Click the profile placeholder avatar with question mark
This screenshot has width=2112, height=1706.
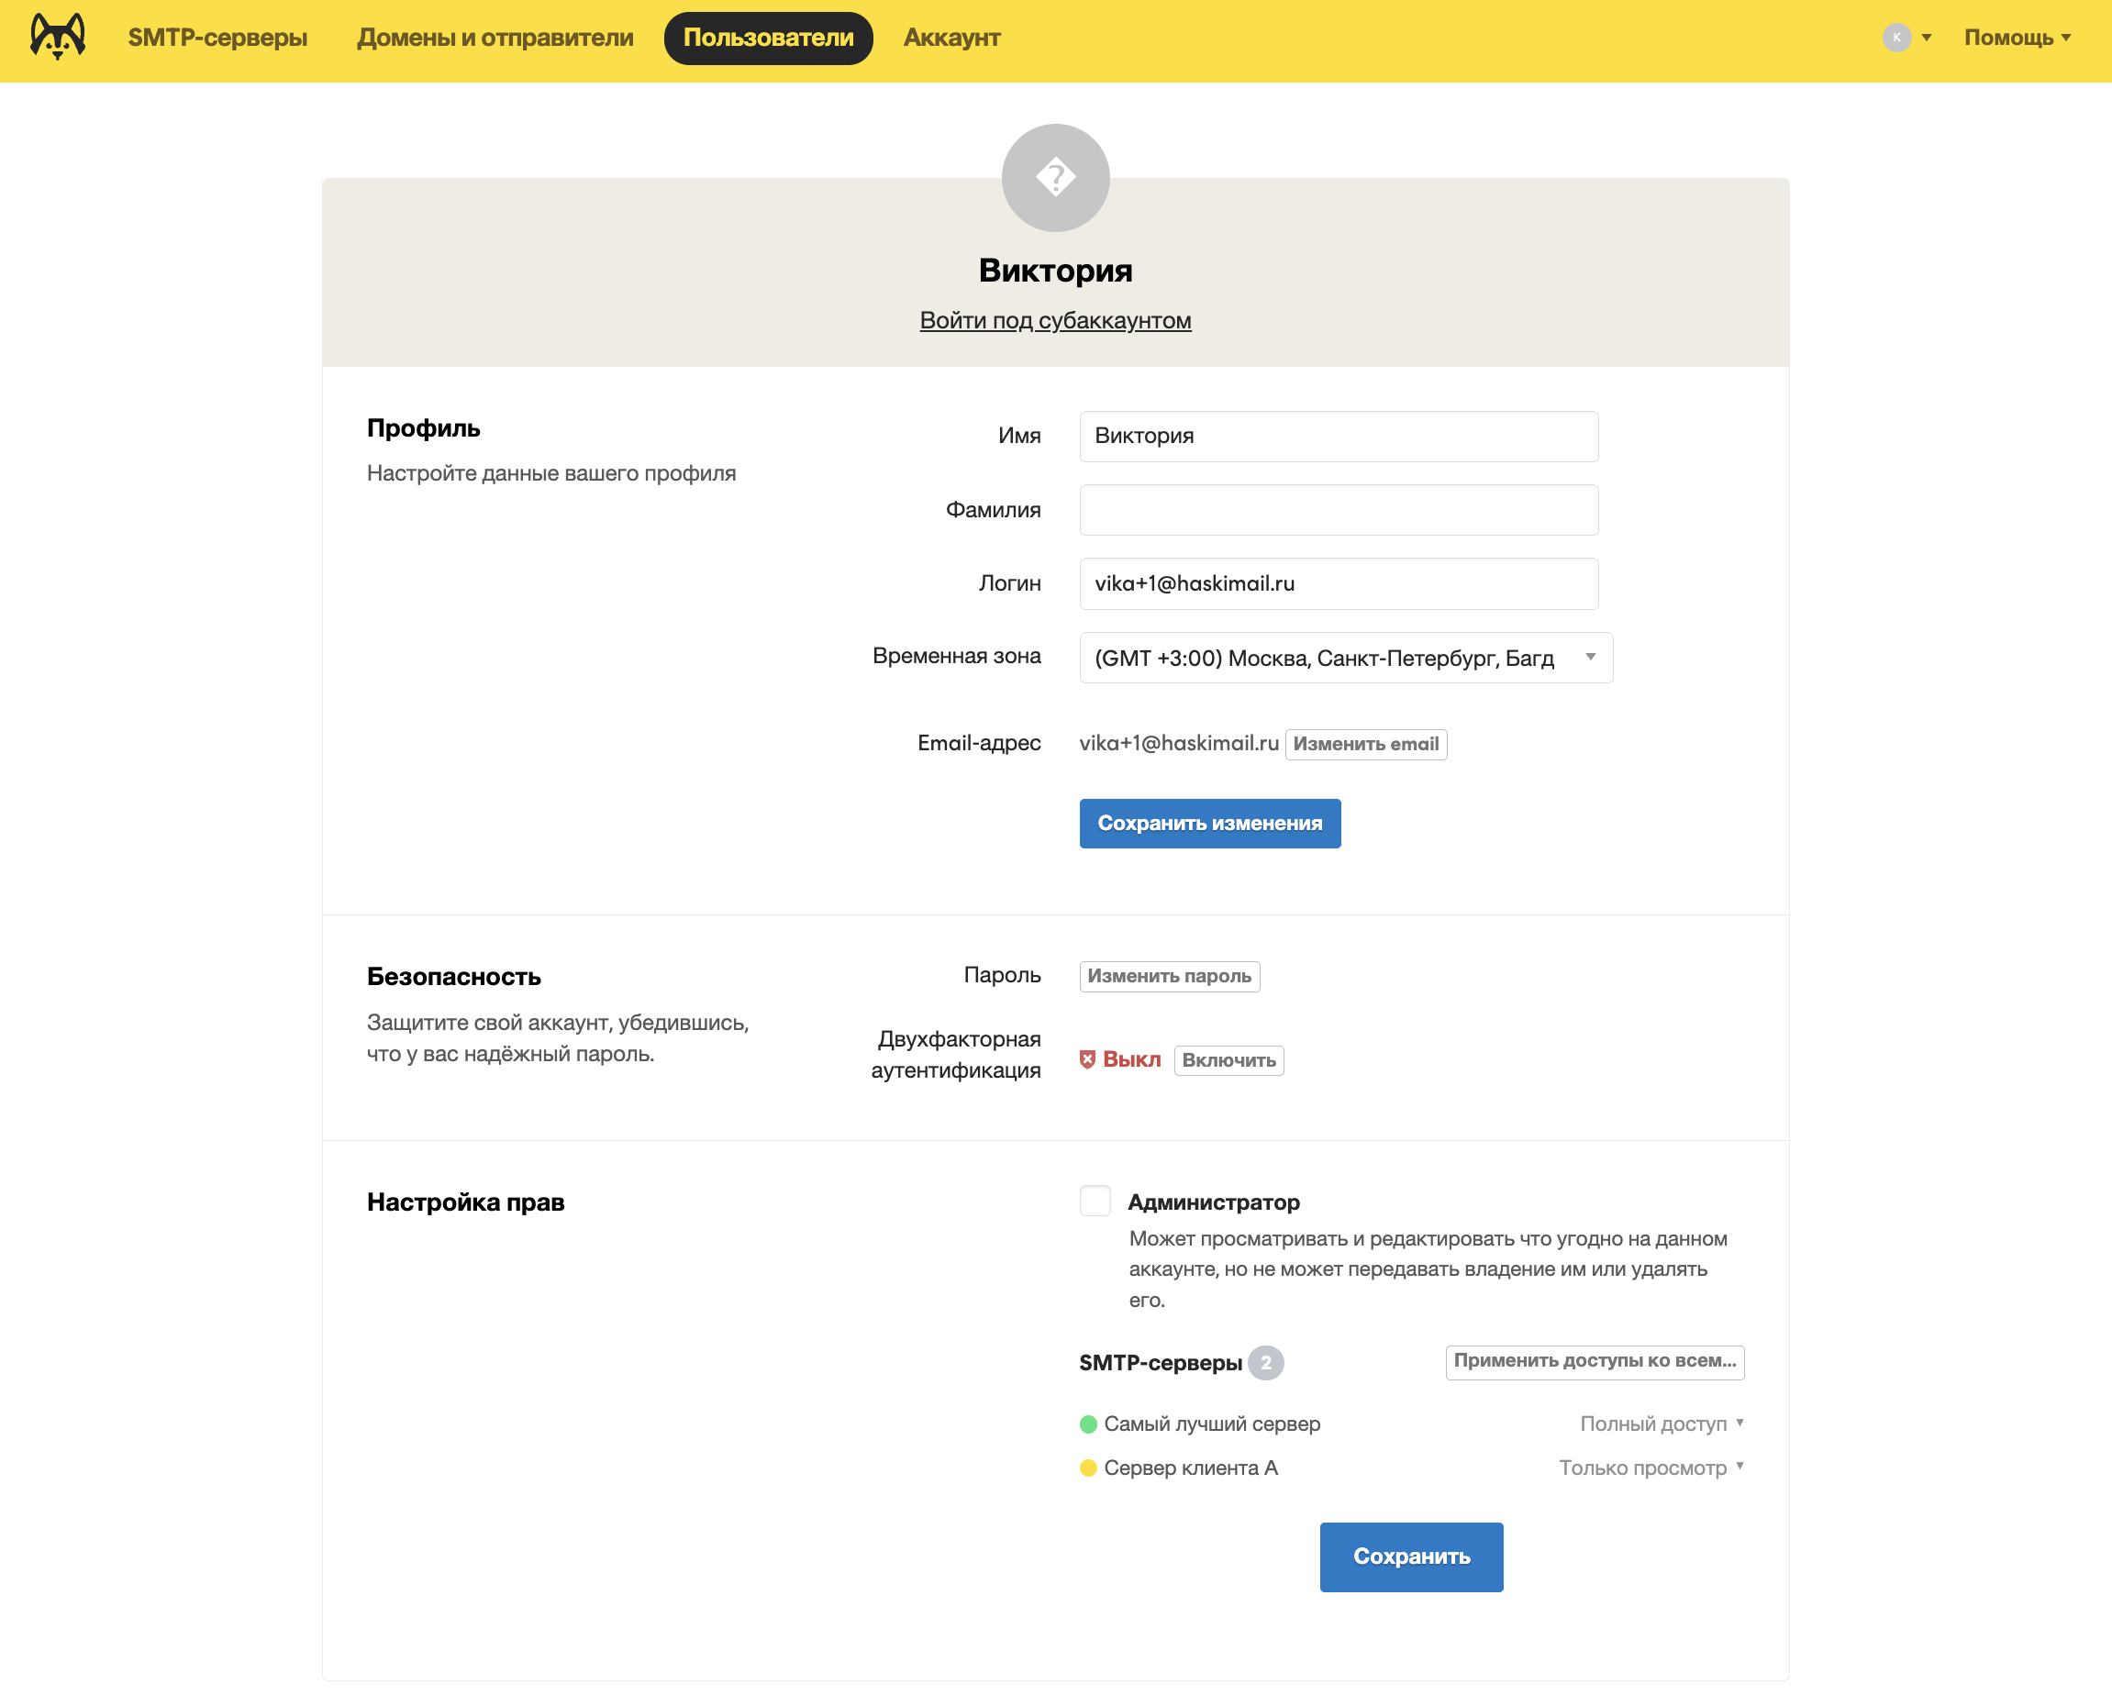coord(1055,178)
